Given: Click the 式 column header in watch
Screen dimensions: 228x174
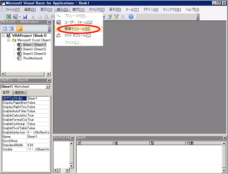Looking at the screenshot, I should point(95,143).
